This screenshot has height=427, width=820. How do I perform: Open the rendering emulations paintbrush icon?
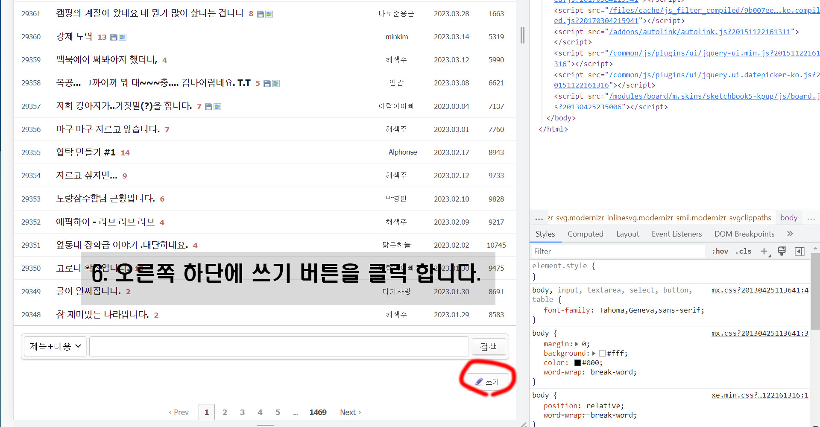782,252
